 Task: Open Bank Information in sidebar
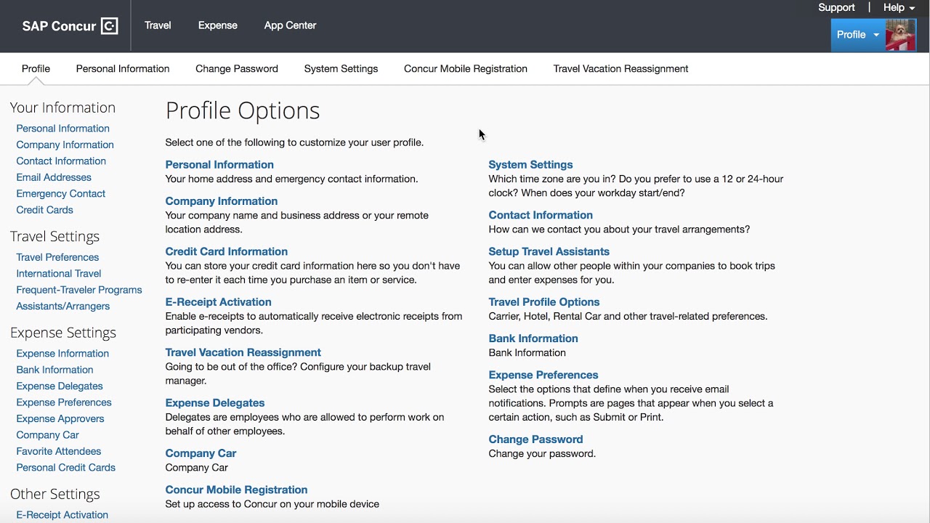[54, 370]
